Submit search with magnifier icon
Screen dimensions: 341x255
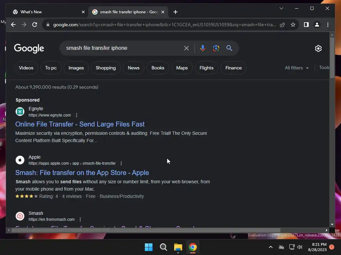[229, 48]
